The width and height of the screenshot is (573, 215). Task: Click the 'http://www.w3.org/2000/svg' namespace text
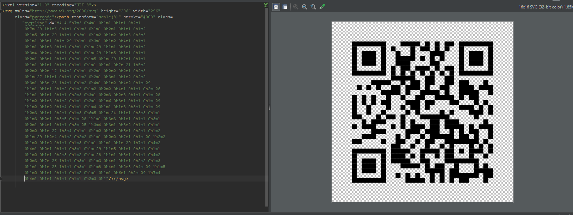coord(64,11)
